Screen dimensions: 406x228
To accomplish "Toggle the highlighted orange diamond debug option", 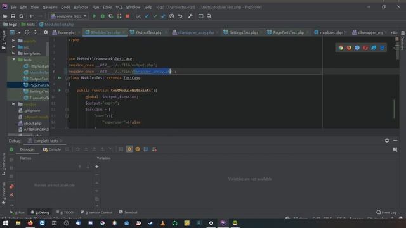I will pyautogui.click(x=129, y=149).
